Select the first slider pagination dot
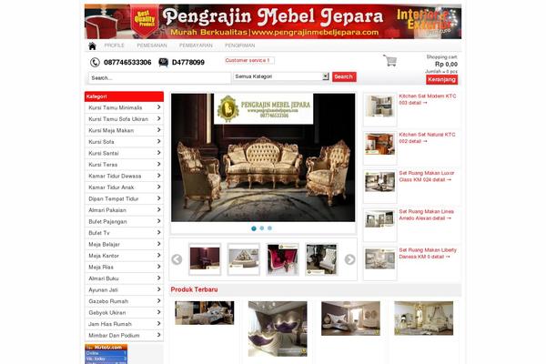 (x=254, y=228)
